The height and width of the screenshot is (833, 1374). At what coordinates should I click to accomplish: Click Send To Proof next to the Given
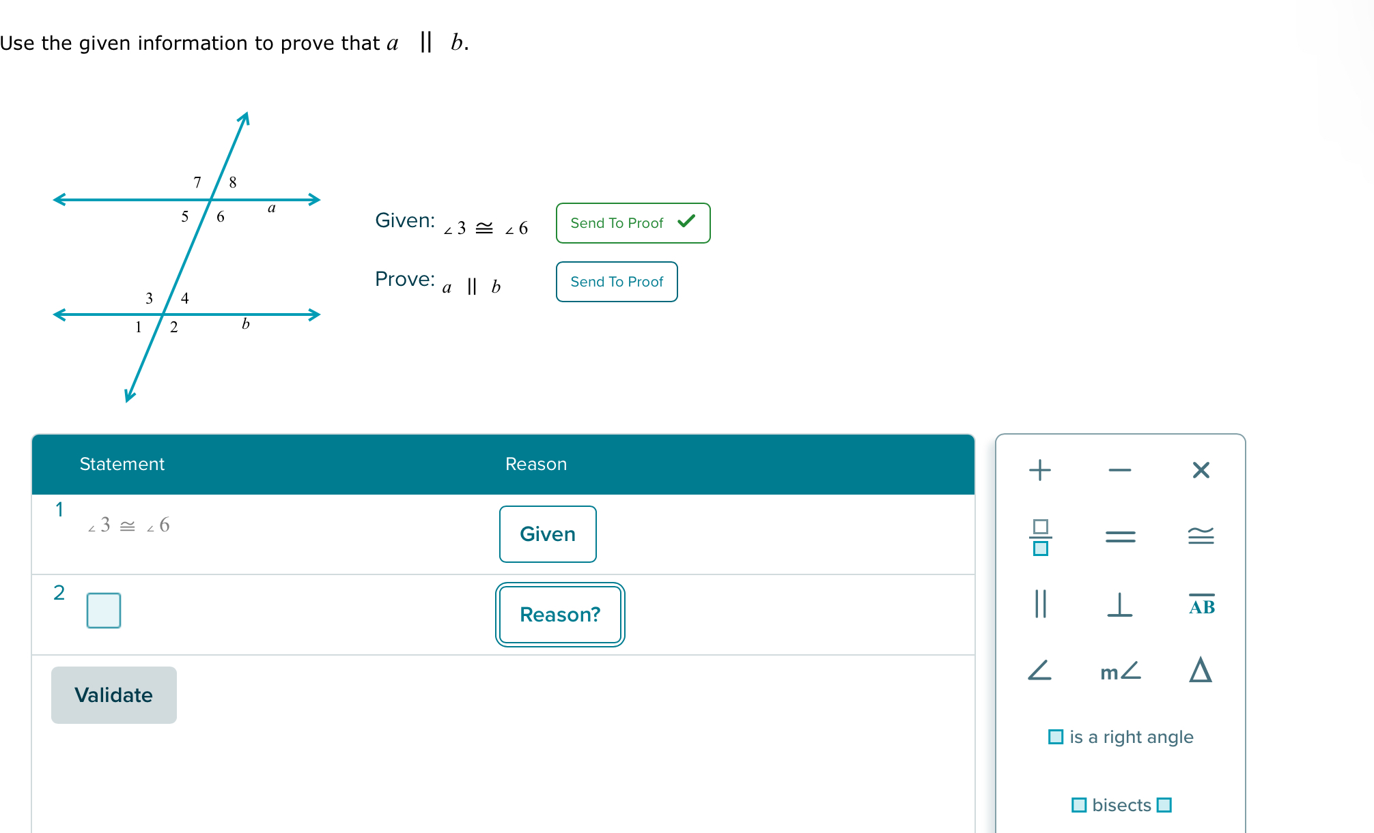(x=632, y=223)
